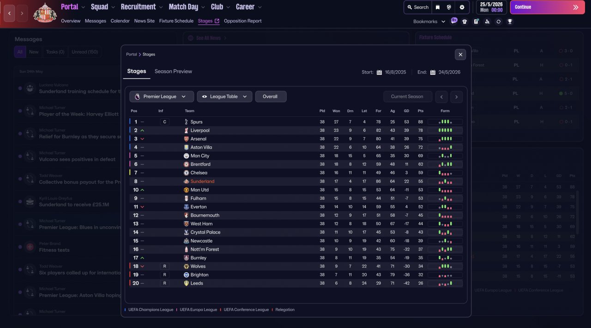Open message Player of the Week: Harvey Elliott
Screen dimensions: 591x328
(79, 114)
